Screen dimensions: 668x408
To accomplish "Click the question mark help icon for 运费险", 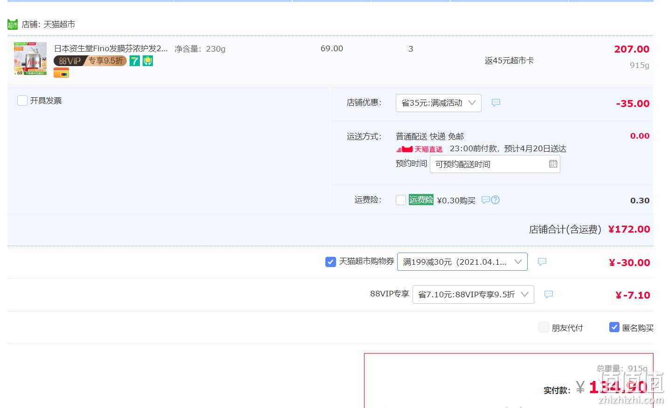I will coord(496,200).
